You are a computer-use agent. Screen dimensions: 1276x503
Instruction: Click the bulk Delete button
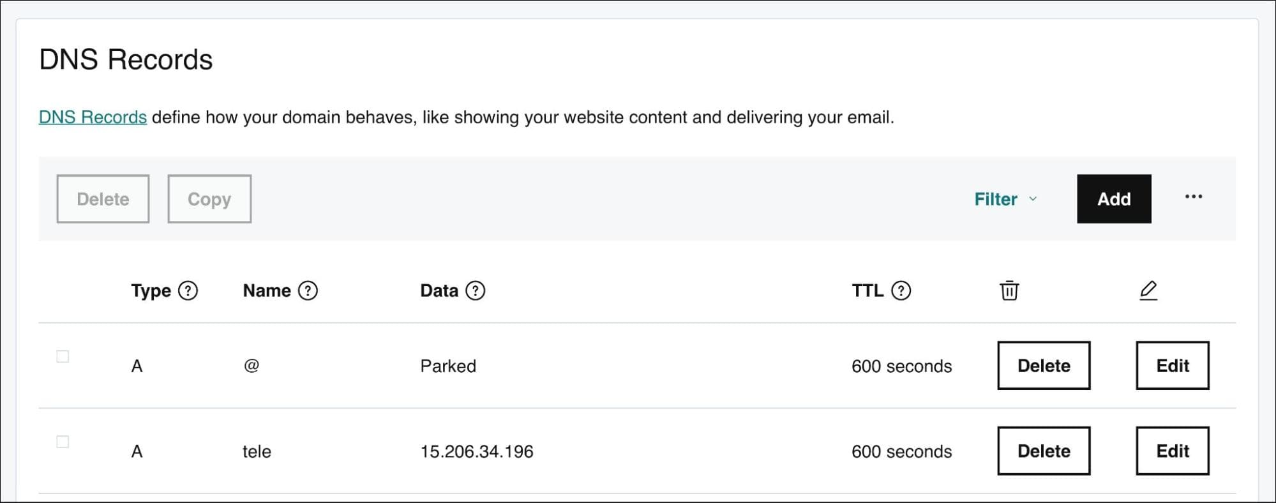point(103,199)
